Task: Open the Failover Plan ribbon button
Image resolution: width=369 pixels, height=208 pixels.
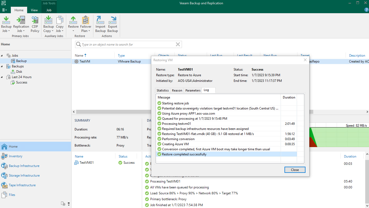Action: (x=86, y=24)
